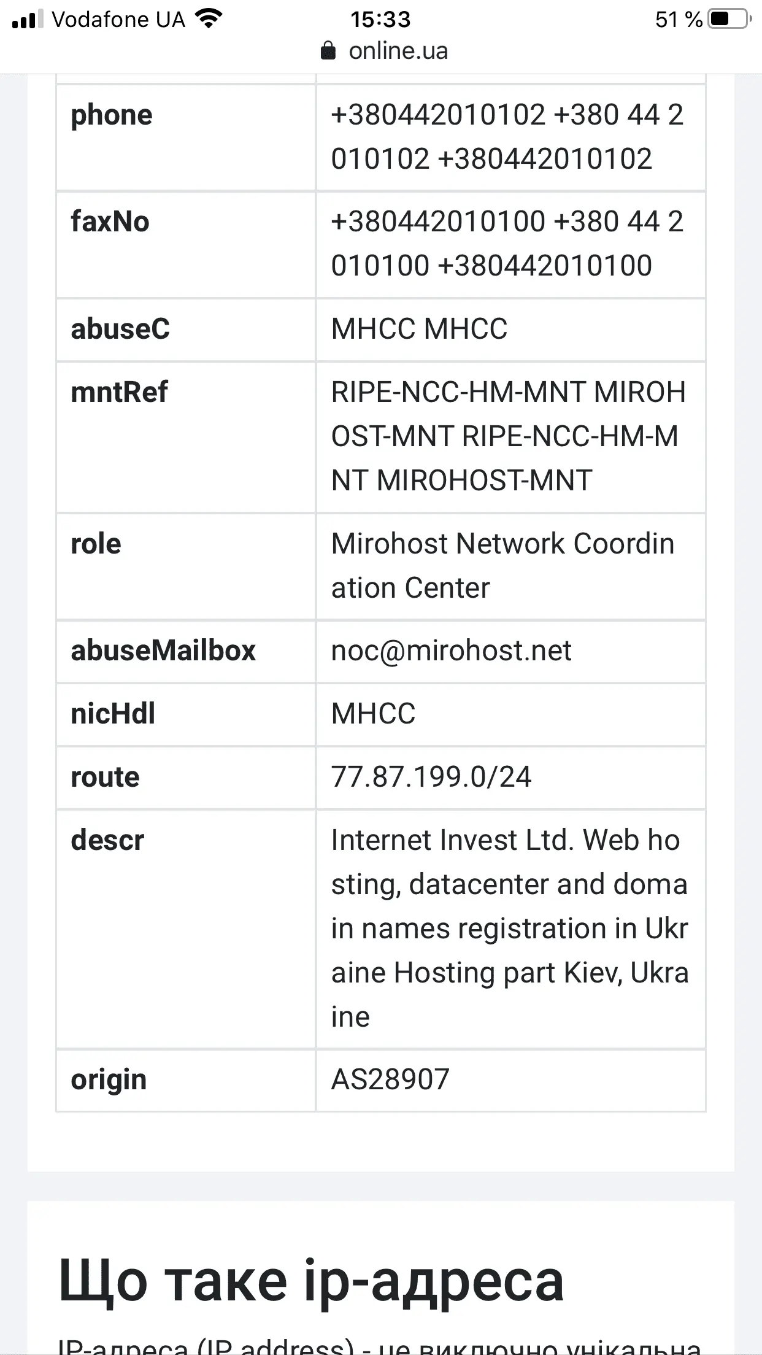Tap the 15:33 clock in status bar
Image resolution: width=762 pixels, height=1355 pixels.
click(x=380, y=20)
